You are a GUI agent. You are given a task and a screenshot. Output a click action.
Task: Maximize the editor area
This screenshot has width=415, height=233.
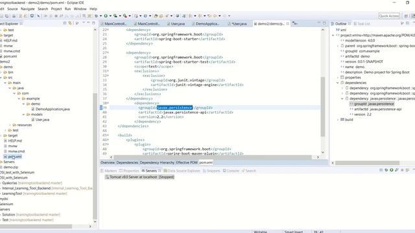pyautogui.click(x=324, y=23)
